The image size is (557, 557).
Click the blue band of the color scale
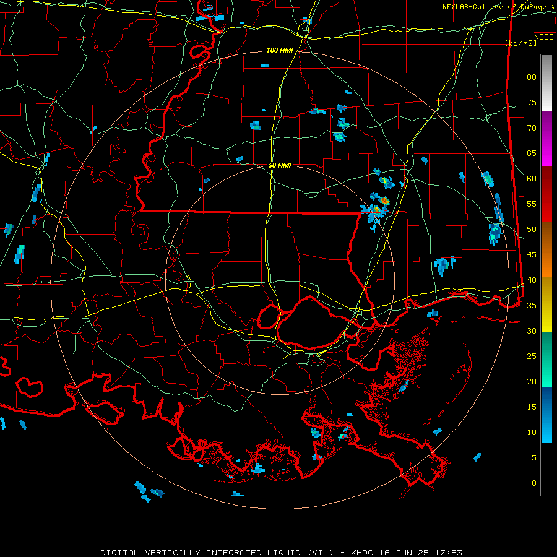(x=546, y=415)
